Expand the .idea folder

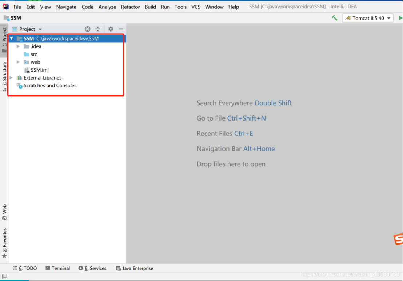(x=18, y=46)
